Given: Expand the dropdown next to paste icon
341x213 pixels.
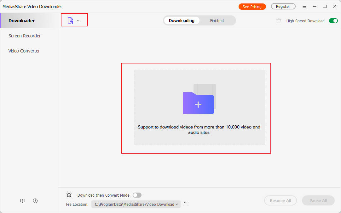Looking at the screenshot, I should 78,20.
